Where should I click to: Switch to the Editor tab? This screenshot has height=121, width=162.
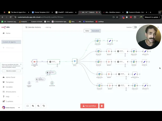point(87,31)
